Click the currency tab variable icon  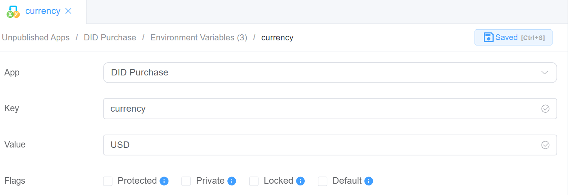[x=13, y=12]
